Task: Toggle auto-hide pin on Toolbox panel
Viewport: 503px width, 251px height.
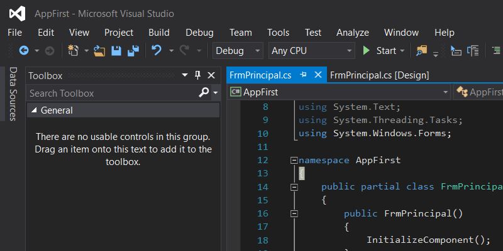Action: pos(197,75)
